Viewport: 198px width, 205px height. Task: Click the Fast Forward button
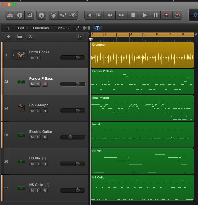(122, 15)
